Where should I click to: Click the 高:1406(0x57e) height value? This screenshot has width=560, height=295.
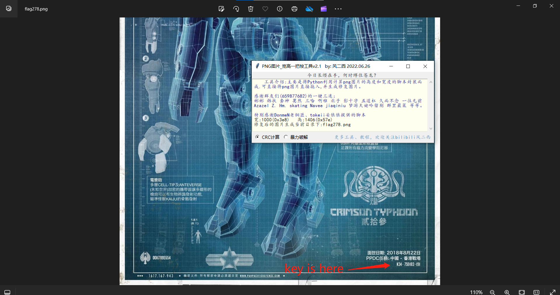tap(315, 120)
